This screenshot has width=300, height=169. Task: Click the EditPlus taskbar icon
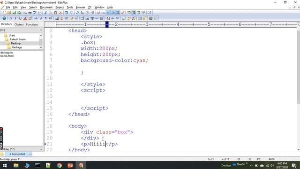pyautogui.click(x=81, y=165)
